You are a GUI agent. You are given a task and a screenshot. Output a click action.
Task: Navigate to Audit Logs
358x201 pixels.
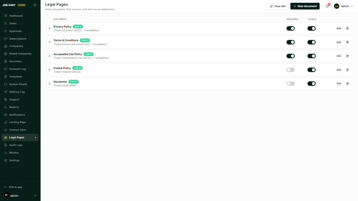coord(20,145)
